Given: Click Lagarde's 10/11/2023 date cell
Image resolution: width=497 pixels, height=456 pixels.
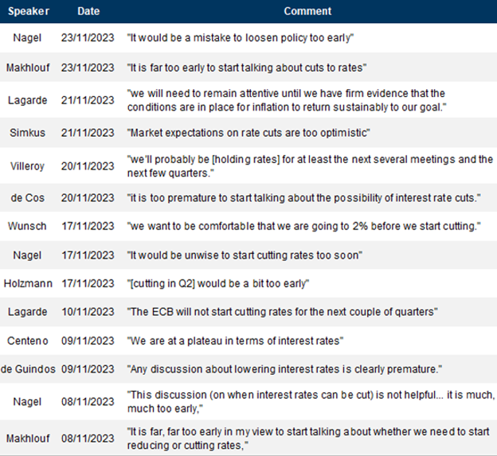Looking at the screenshot, I should 88,312.
